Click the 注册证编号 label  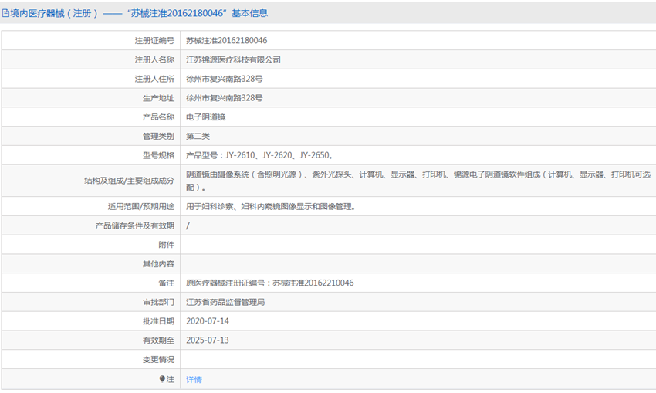[x=154, y=41]
